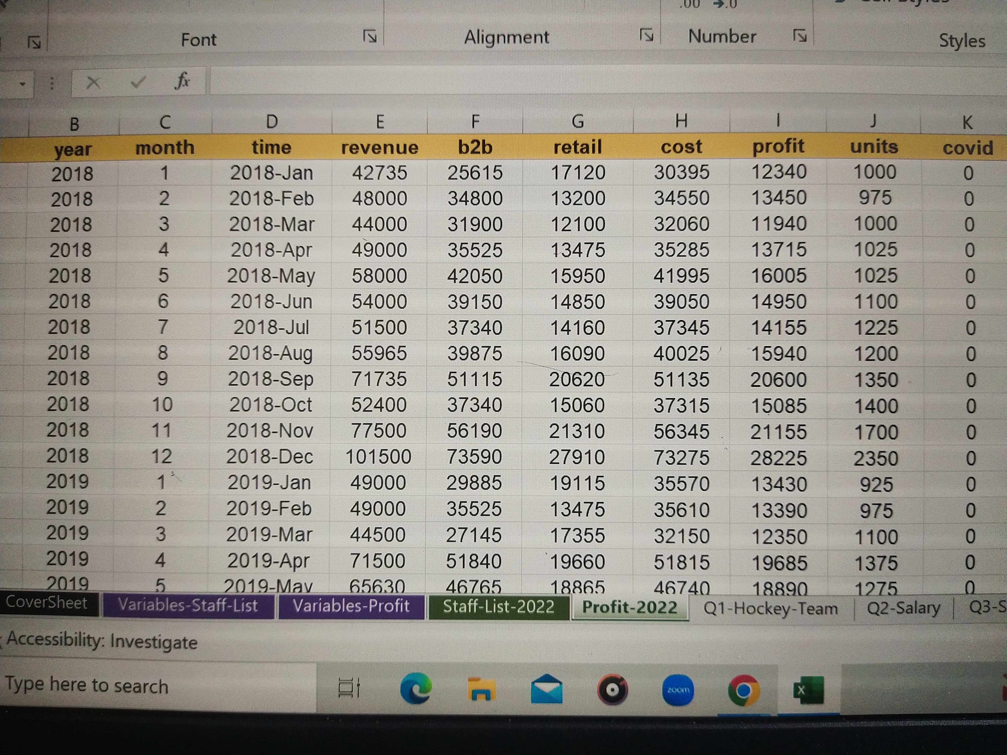Click the Cancel X formula icon
Image resolution: width=1007 pixels, height=755 pixels.
click(x=93, y=82)
